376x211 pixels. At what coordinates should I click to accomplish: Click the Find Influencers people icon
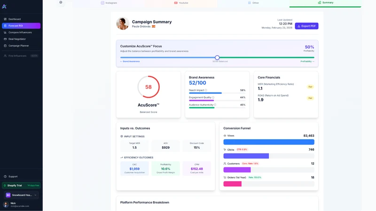5,56
